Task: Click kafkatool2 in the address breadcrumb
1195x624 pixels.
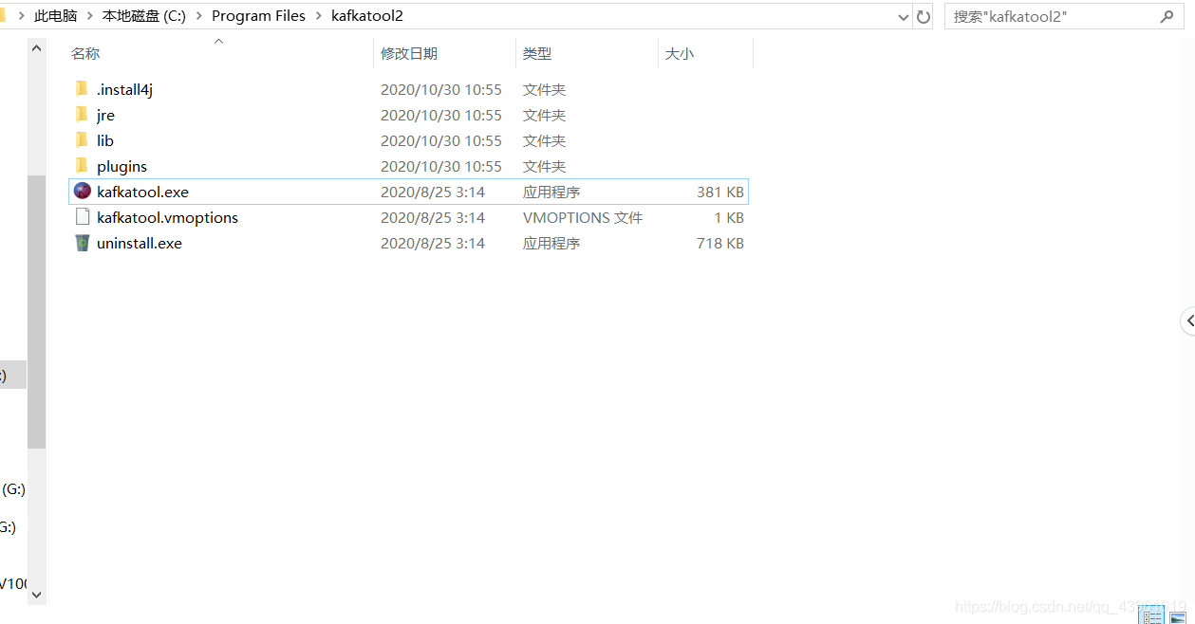Action: pyautogui.click(x=367, y=16)
